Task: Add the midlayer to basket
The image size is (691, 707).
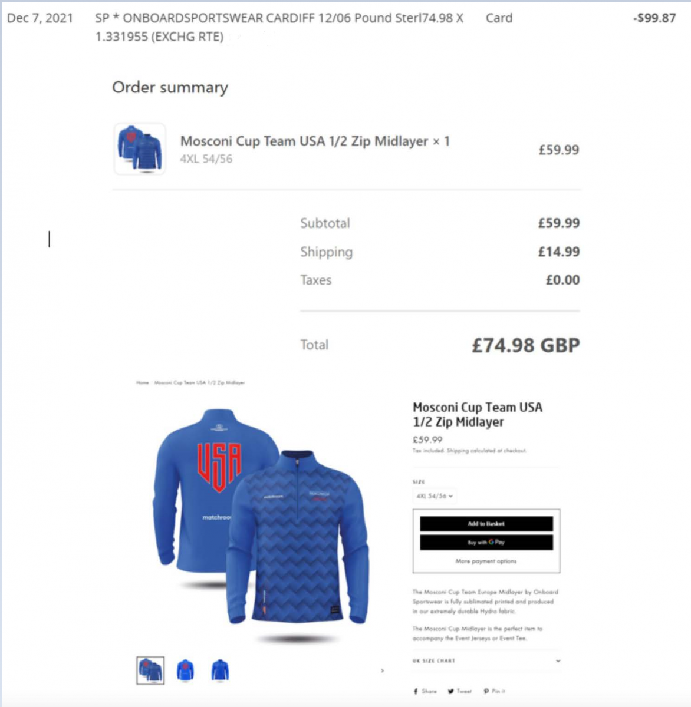Action: (486, 523)
